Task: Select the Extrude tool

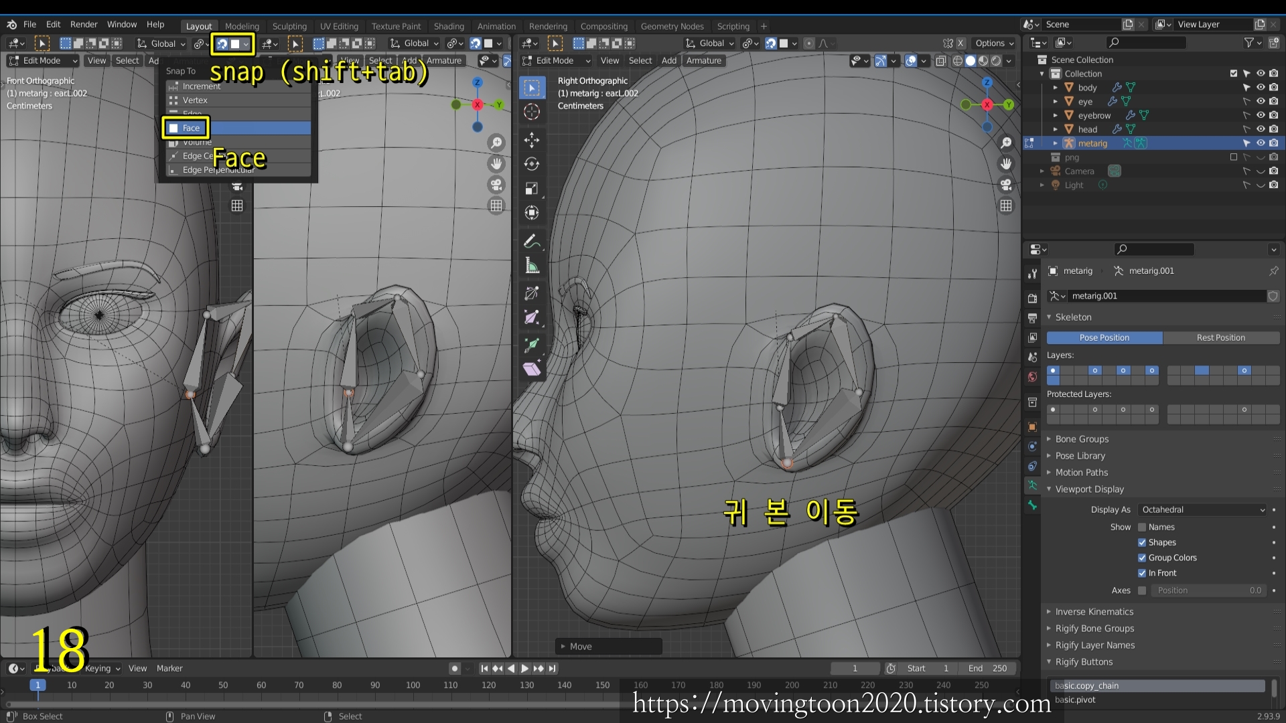Action: point(532,345)
